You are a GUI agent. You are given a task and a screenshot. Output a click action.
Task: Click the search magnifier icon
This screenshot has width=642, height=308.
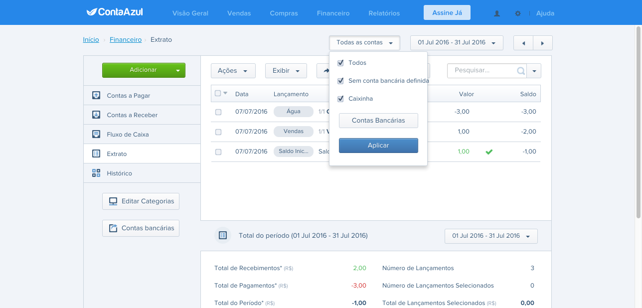(521, 71)
